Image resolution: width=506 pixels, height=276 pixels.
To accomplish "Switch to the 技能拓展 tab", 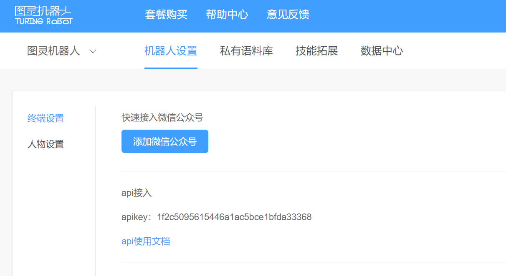I will (317, 51).
